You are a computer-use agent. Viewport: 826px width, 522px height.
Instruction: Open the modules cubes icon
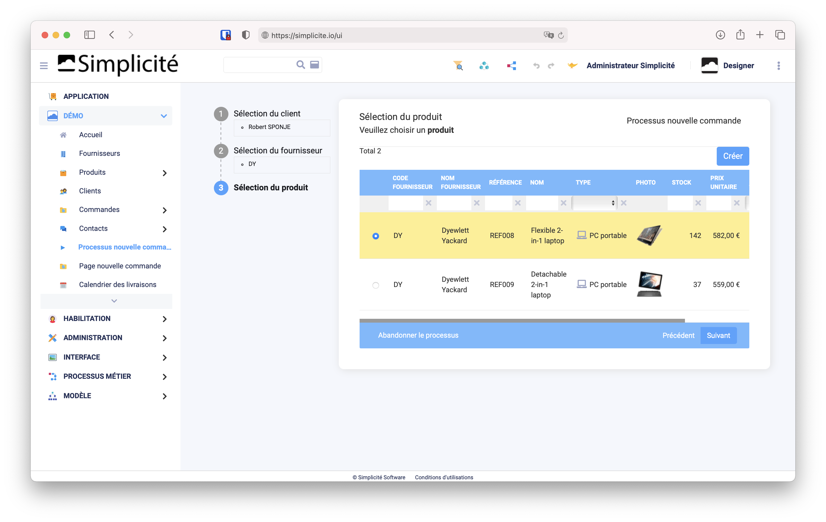tap(484, 65)
